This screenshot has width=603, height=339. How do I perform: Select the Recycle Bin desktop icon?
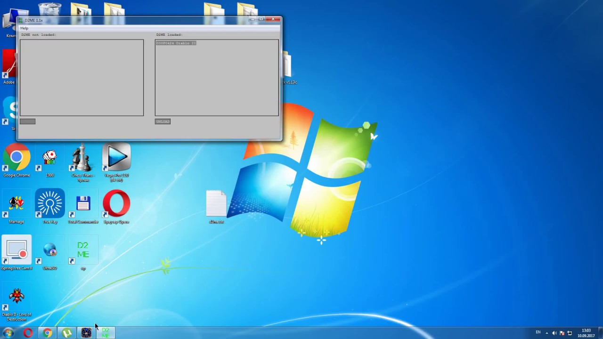(49, 9)
